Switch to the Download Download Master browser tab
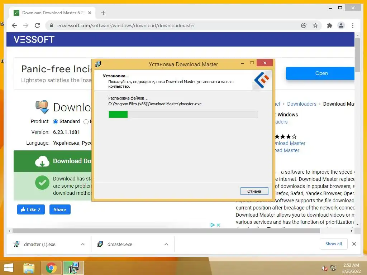Viewport: 367px width, 275px height. 52,13
